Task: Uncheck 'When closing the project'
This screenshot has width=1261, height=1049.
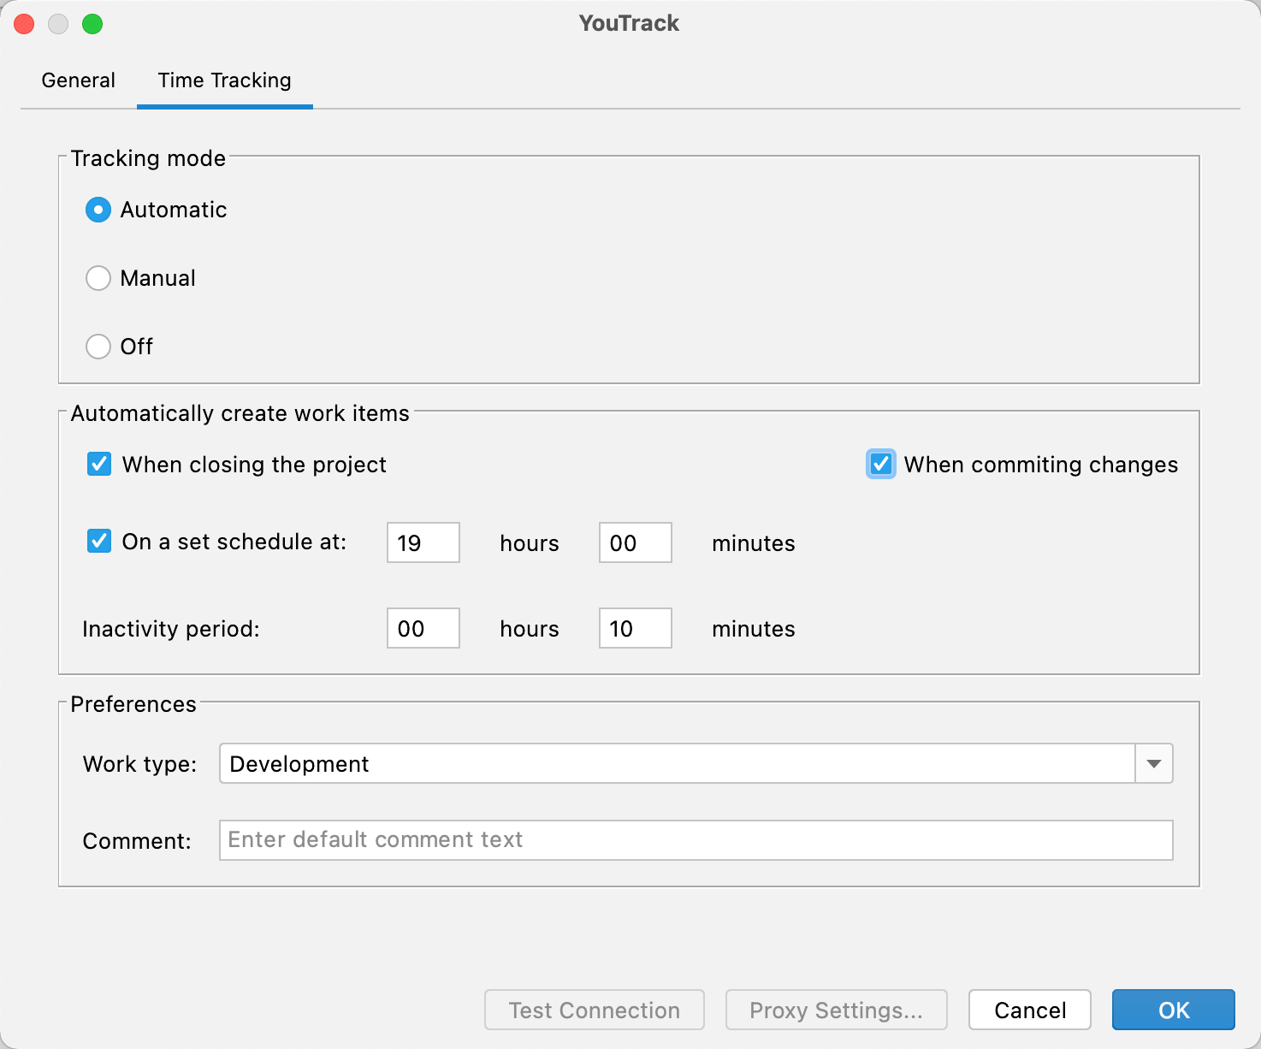Action: click(98, 464)
